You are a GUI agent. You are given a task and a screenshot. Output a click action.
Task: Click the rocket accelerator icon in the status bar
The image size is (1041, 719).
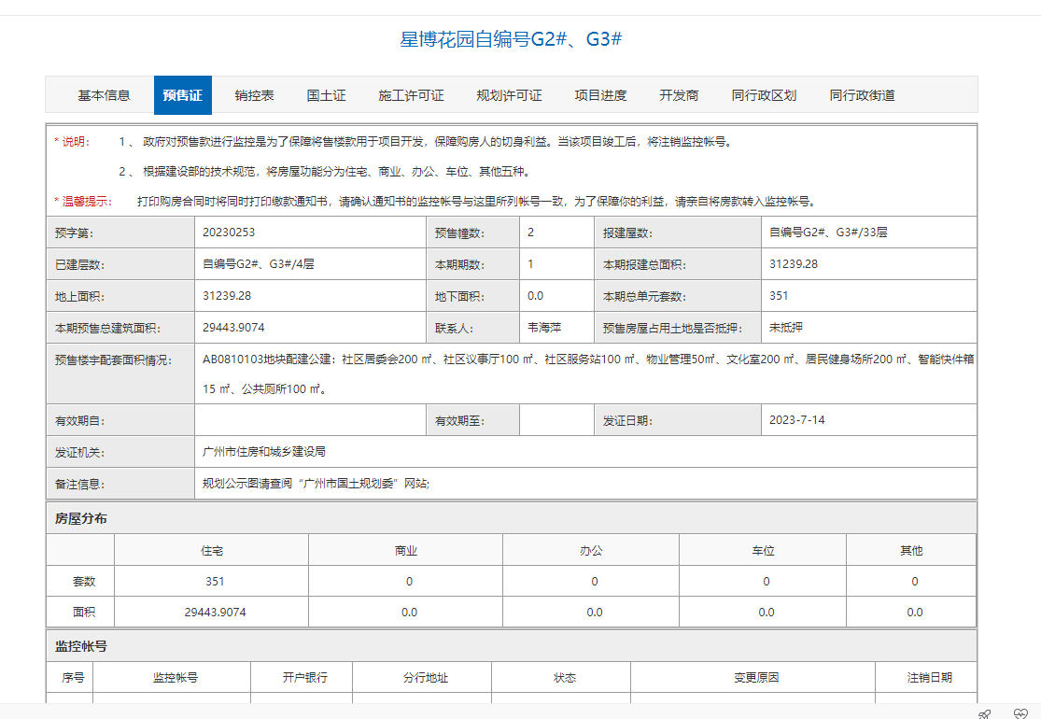tap(985, 713)
